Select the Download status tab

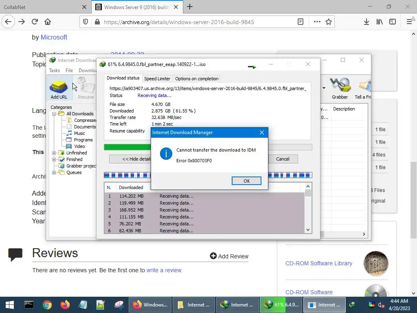tap(123, 78)
